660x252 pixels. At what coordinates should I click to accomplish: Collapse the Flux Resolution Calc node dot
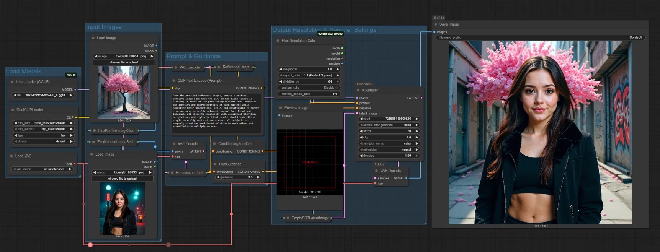point(278,41)
